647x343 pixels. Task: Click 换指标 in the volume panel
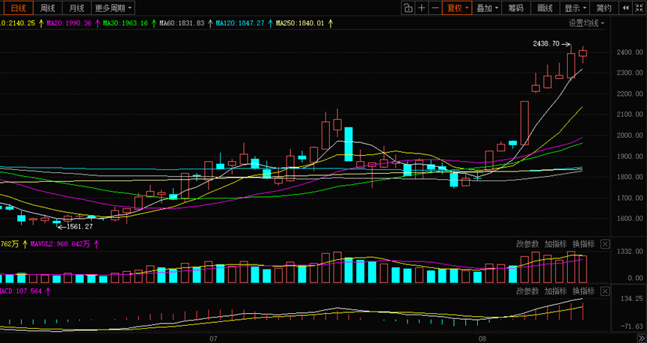pyautogui.click(x=583, y=244)
